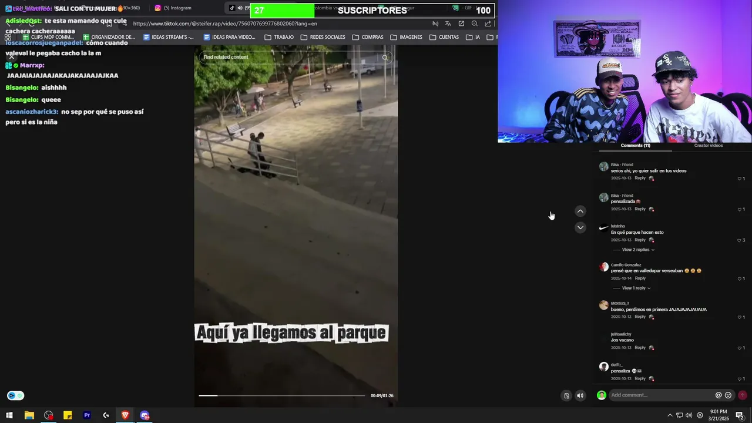Like the 'Jos vacano' comment heart

click(x=740, y=348)
